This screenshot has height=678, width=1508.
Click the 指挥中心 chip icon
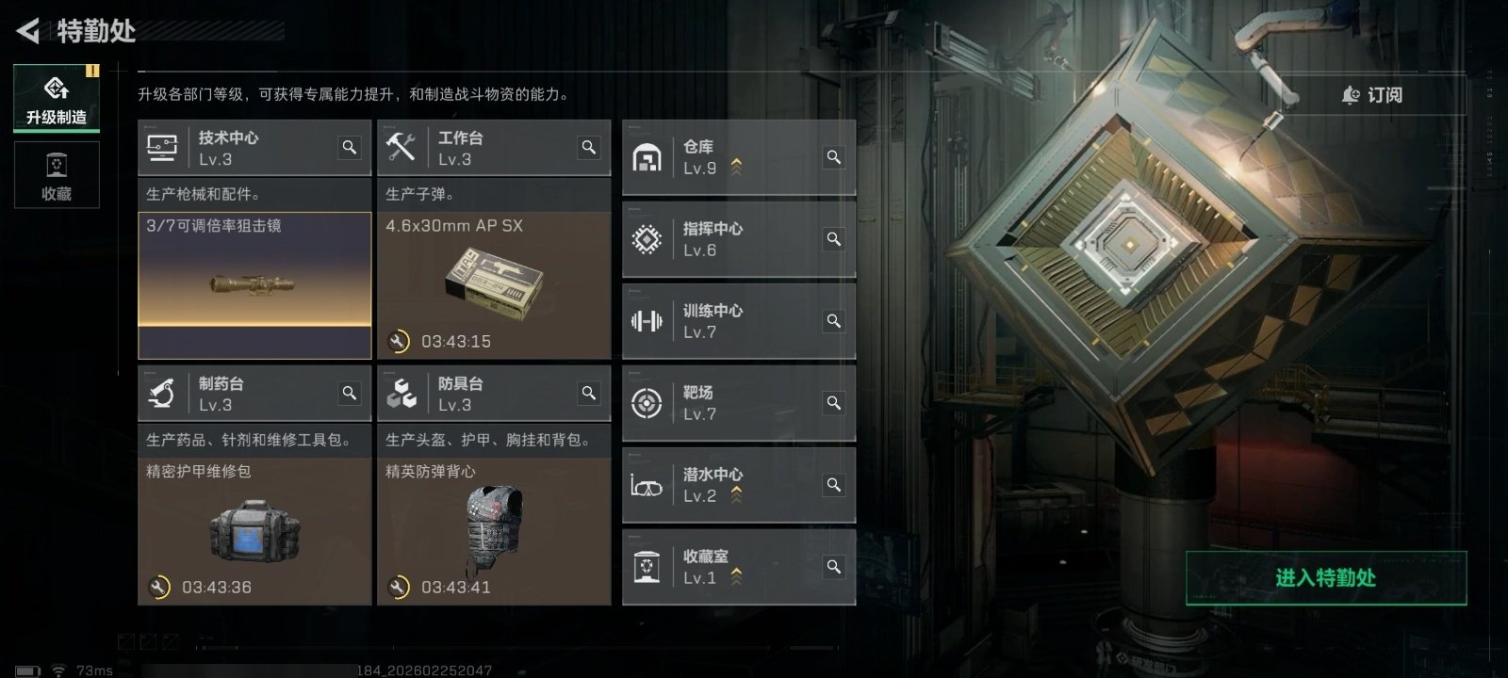[647, 239]
